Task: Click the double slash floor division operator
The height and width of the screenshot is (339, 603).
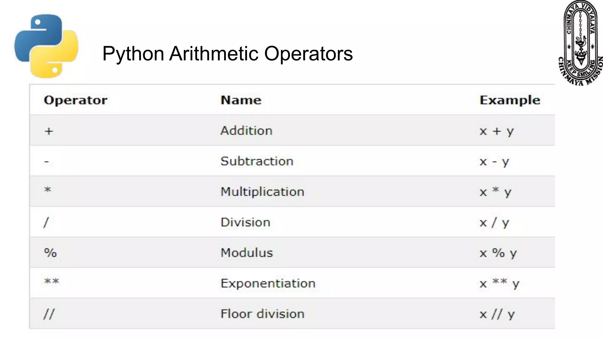Action: pos(49,314)
